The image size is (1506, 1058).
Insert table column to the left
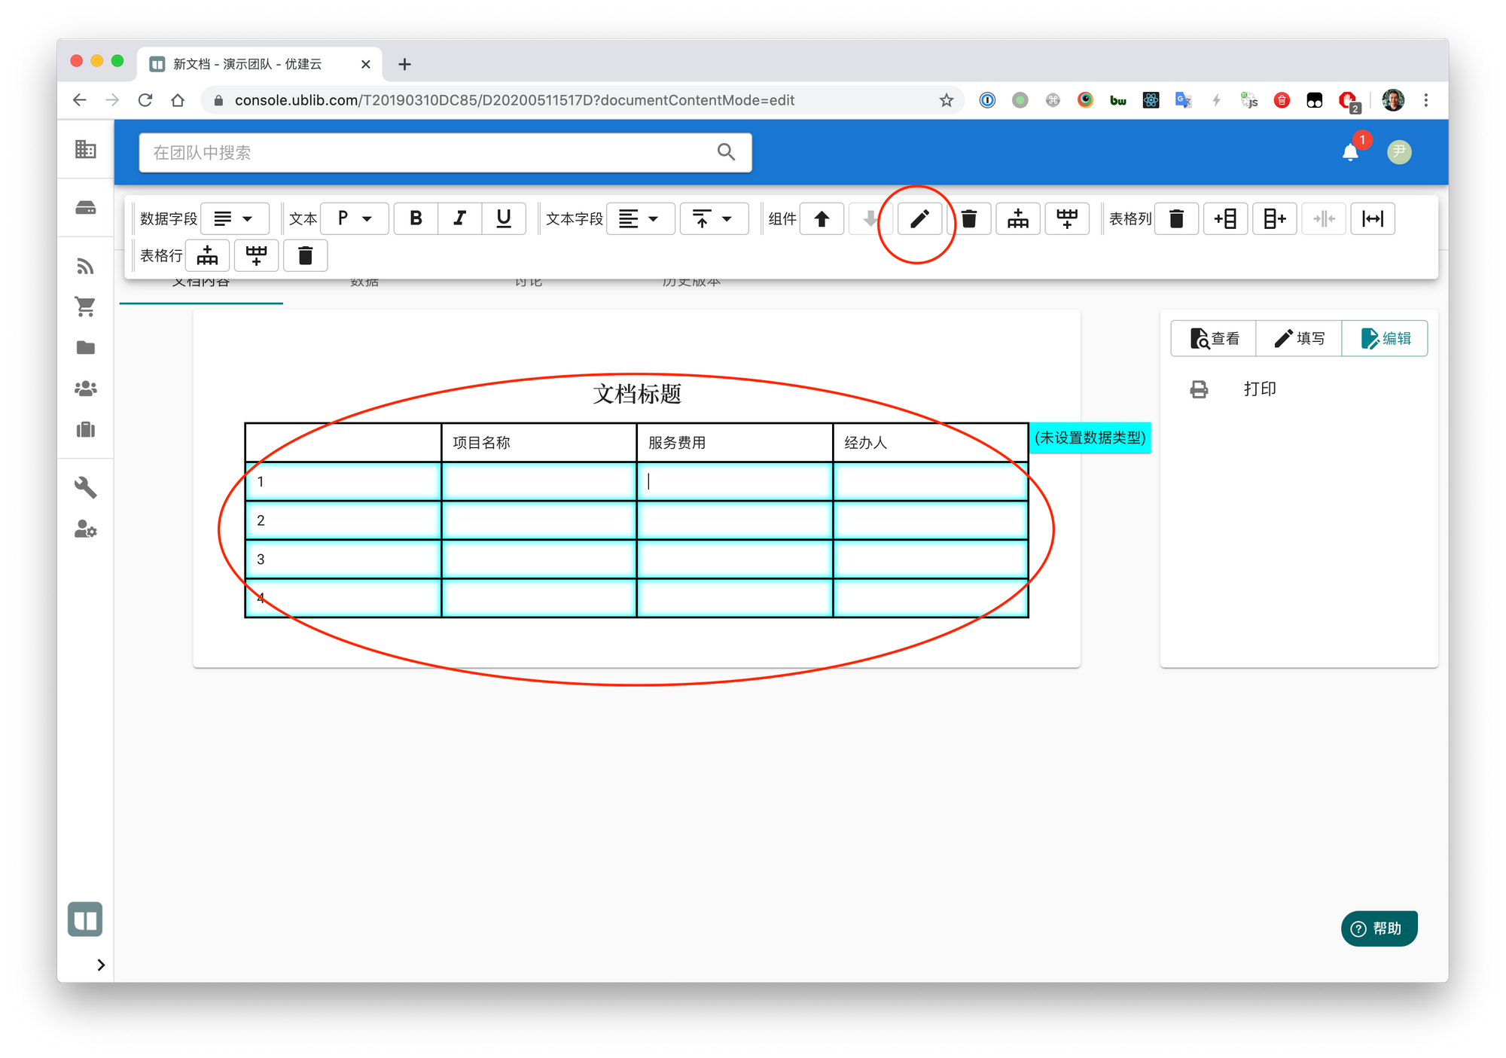click(x=1225, y=219)
